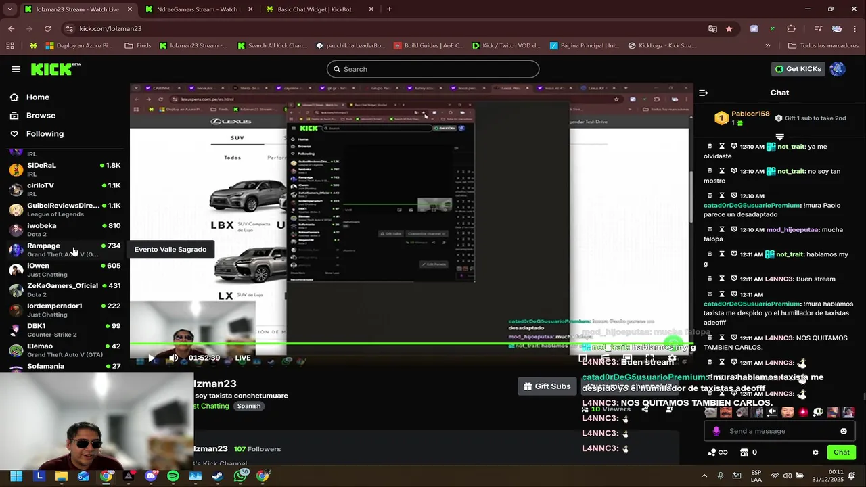Open Build Guides AoE bookmark
The width and height of the screenshot is (866, 487).
(x=428, y=46)
